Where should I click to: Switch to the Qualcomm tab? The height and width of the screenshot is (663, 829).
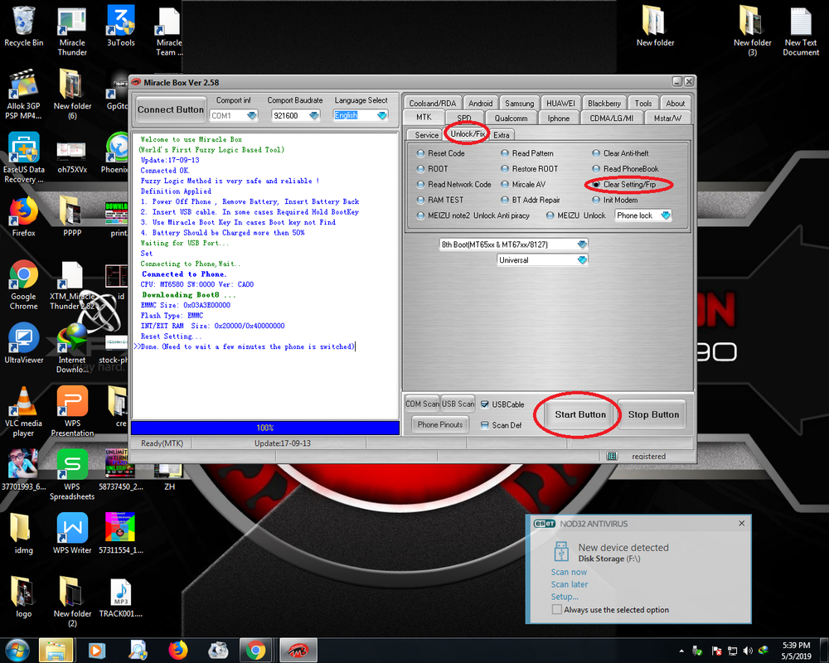[x=511, y=118]
